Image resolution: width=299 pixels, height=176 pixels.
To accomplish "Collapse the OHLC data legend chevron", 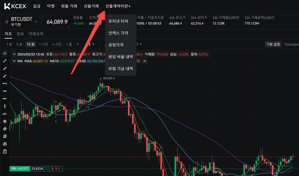I will click(x=14, y=54).
